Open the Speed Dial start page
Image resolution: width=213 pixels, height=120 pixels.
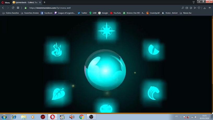point(18,8)
